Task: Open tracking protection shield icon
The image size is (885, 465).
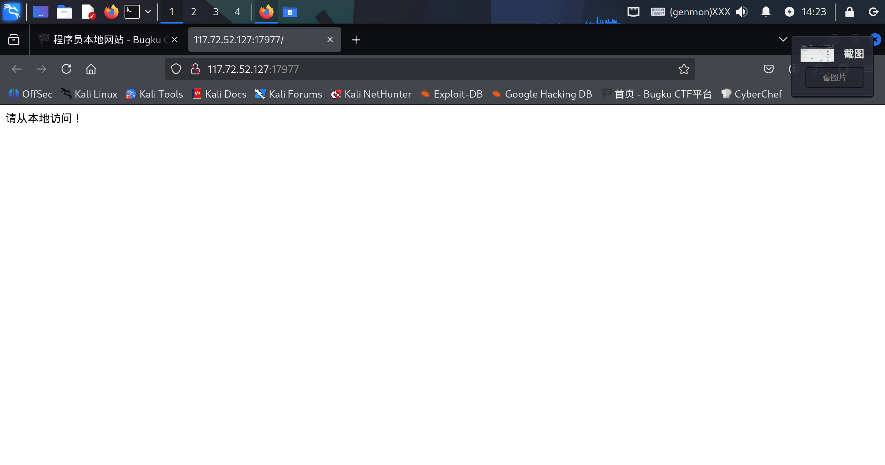Action: click(x=176, y=69)
